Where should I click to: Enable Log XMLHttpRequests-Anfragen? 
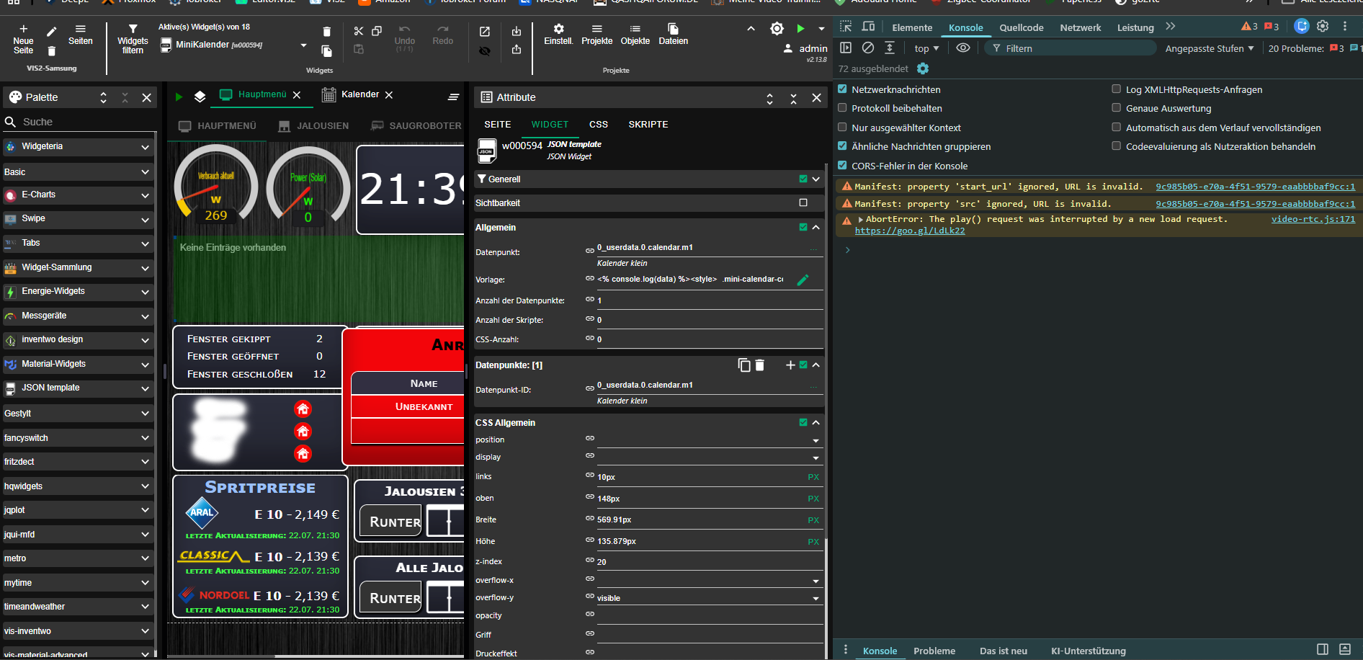1116,89
